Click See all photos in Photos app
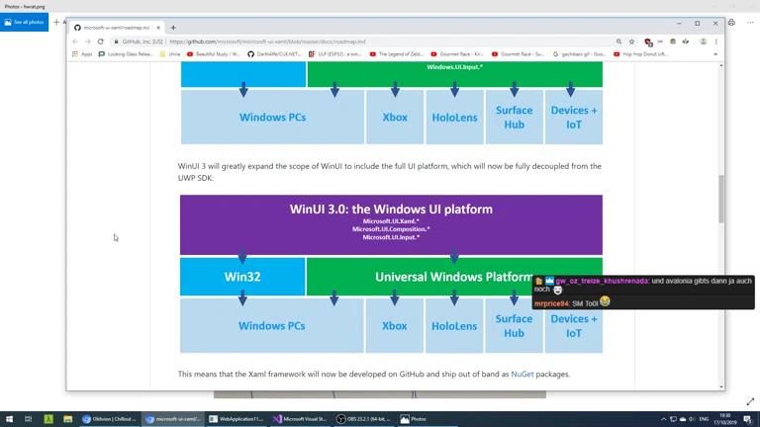This screenshot has height=427, width=760. click(x=24, y=23)
